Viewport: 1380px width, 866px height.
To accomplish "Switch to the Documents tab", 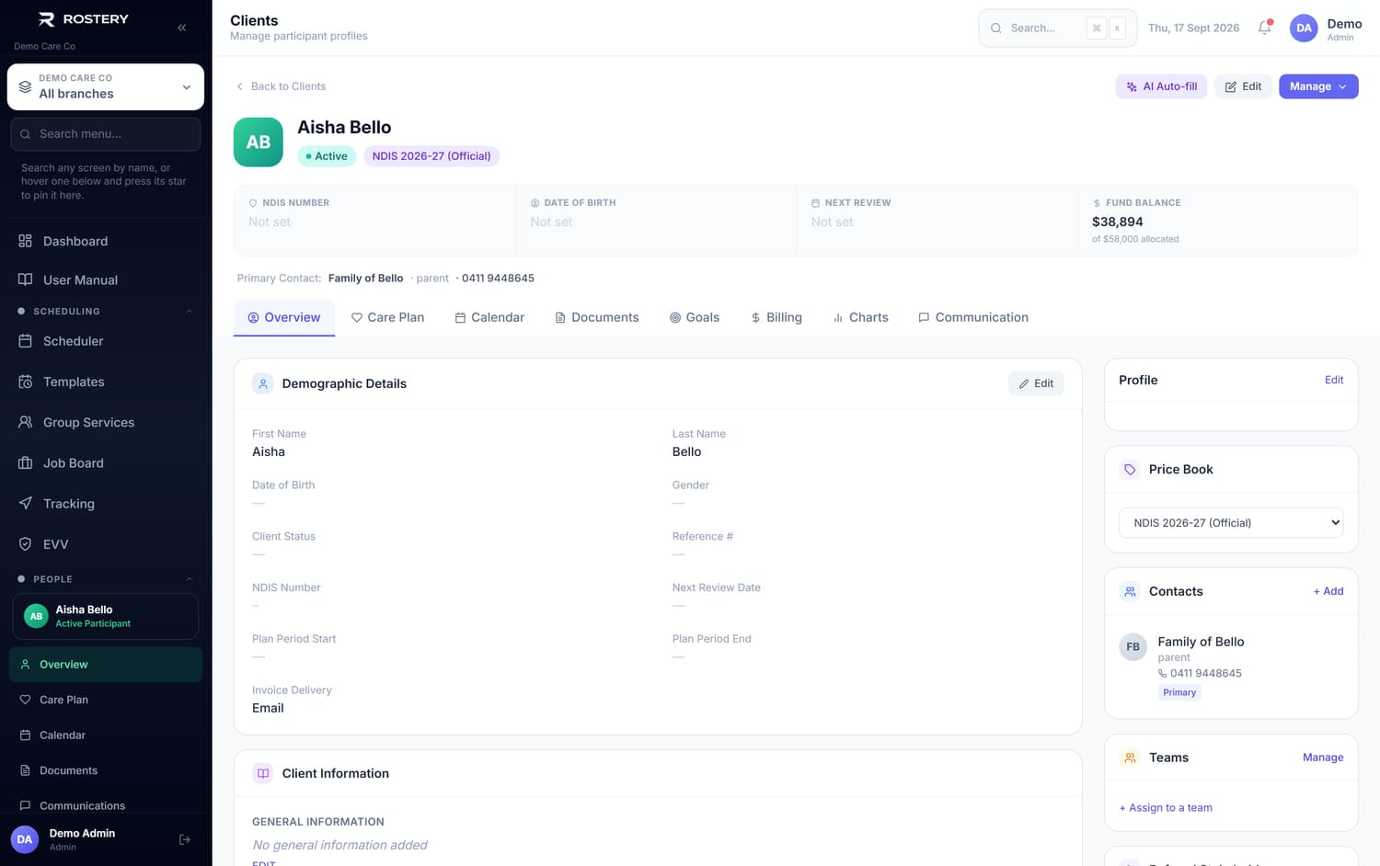I will point(597,317).
